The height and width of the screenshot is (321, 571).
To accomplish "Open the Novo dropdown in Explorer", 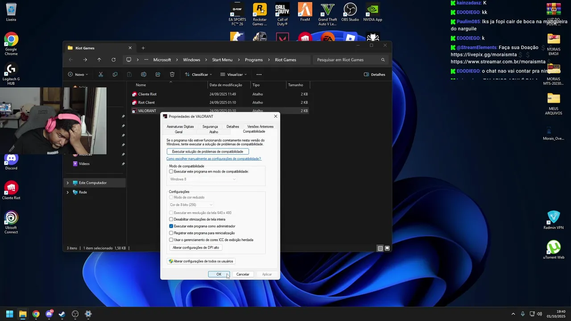I will coord(78,74).
